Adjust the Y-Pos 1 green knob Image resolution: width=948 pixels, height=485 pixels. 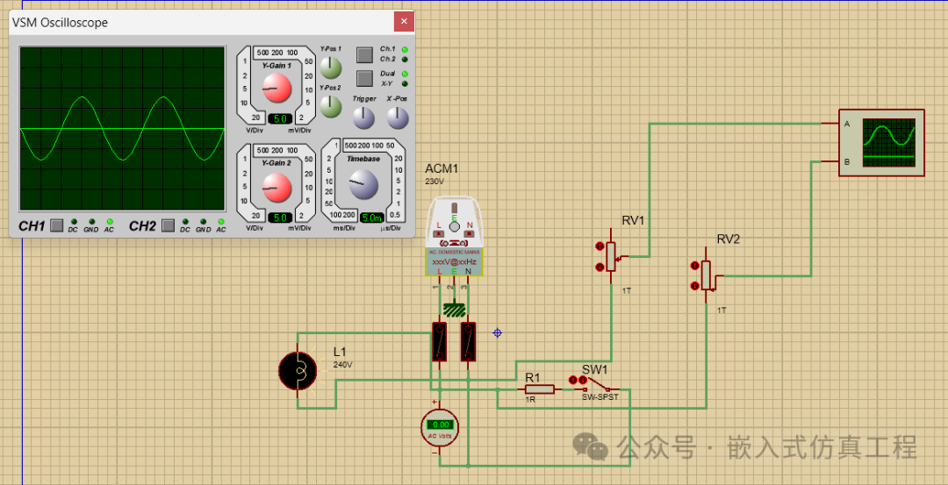[x=330, y=67]
